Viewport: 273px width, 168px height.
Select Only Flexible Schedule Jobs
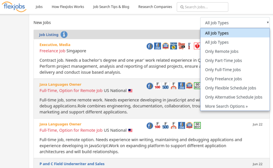230,88
